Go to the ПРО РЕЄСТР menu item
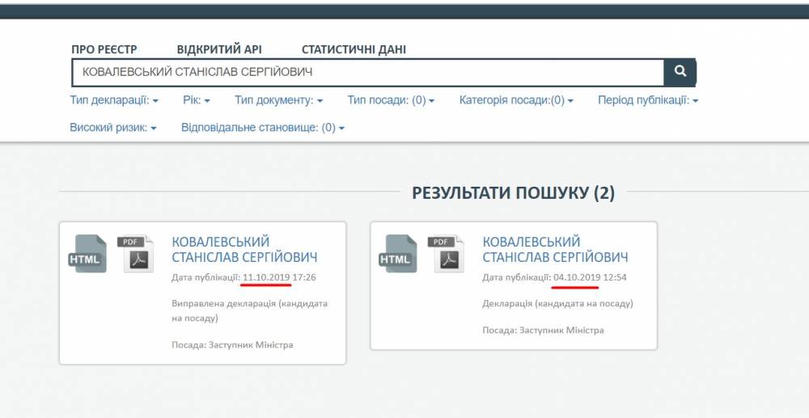 click(x=104, y=49)
